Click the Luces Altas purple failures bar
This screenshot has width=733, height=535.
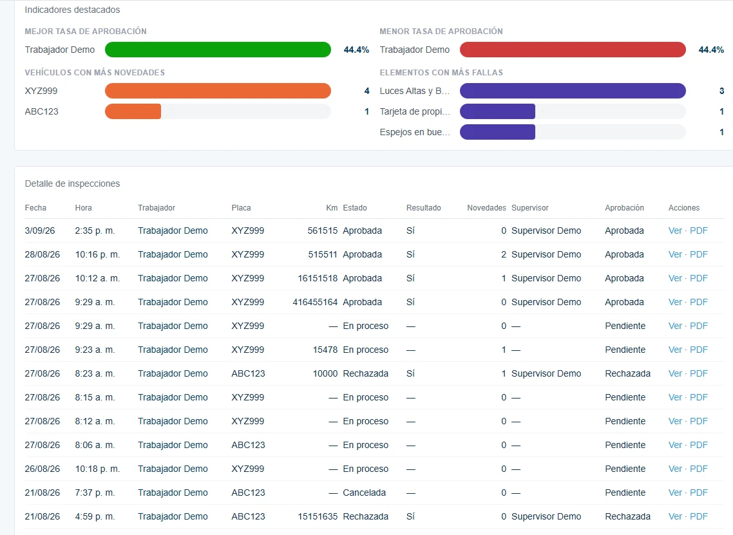[573, 91]
